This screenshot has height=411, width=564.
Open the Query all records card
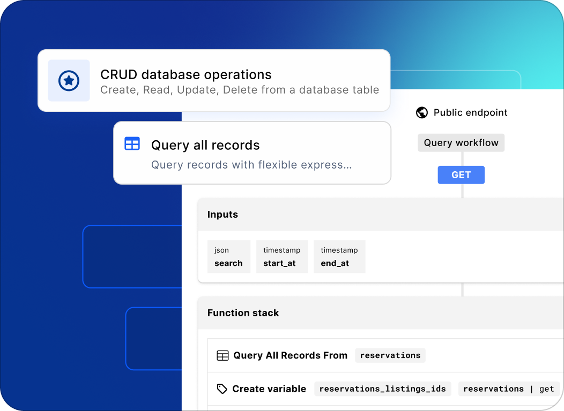click(252, 153)
